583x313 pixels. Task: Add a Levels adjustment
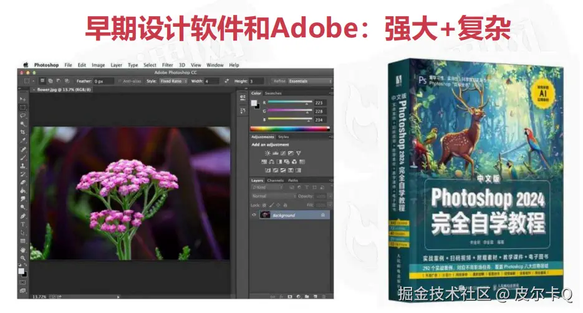[x=276, y=153]
